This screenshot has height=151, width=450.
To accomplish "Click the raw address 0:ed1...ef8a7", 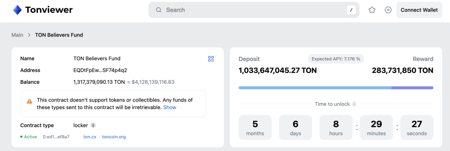I will [56, 137].
